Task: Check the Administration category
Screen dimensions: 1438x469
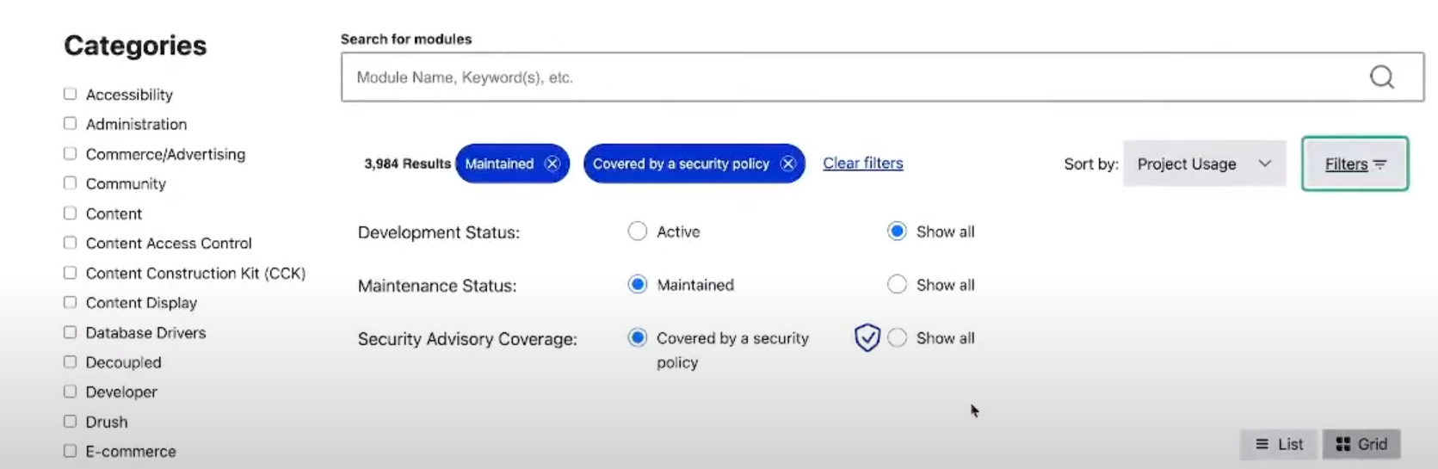Action: [70, 124]
